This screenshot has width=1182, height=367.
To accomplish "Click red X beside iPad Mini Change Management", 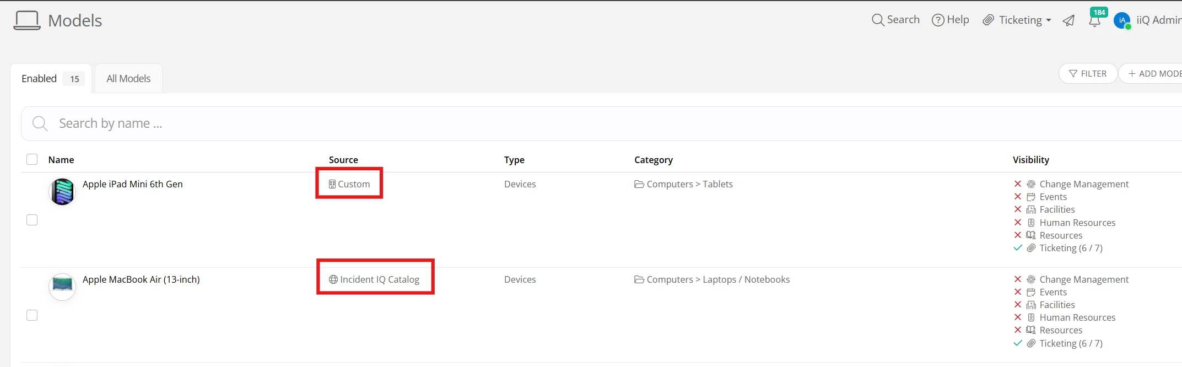I will pyautogui.click(x=1018, y=183).
